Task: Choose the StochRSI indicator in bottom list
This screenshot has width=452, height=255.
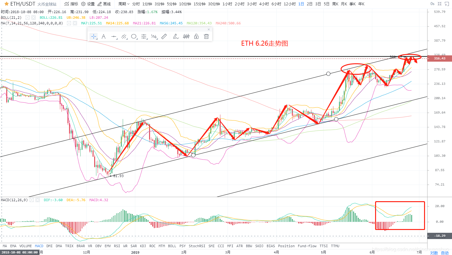Action: tap(196, 246)
